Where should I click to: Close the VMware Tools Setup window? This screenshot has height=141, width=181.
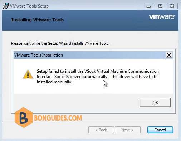[172, 6]
